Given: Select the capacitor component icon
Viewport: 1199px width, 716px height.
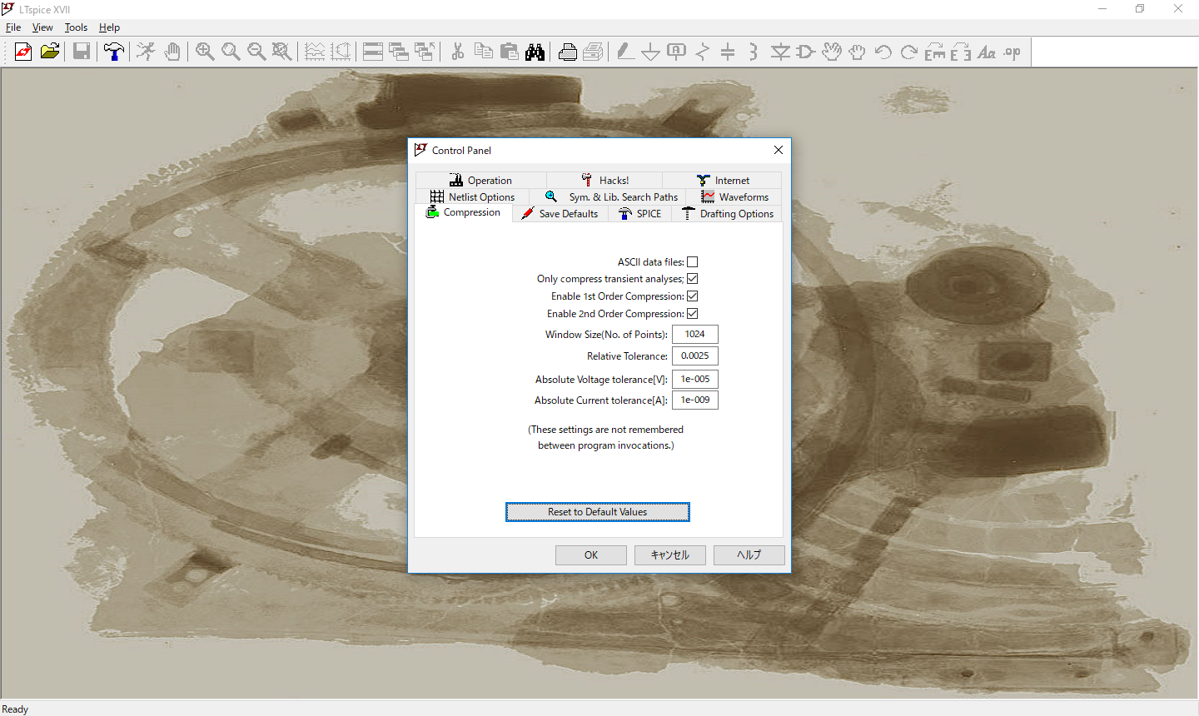Looking at the screenshot, I should (728, 52).
